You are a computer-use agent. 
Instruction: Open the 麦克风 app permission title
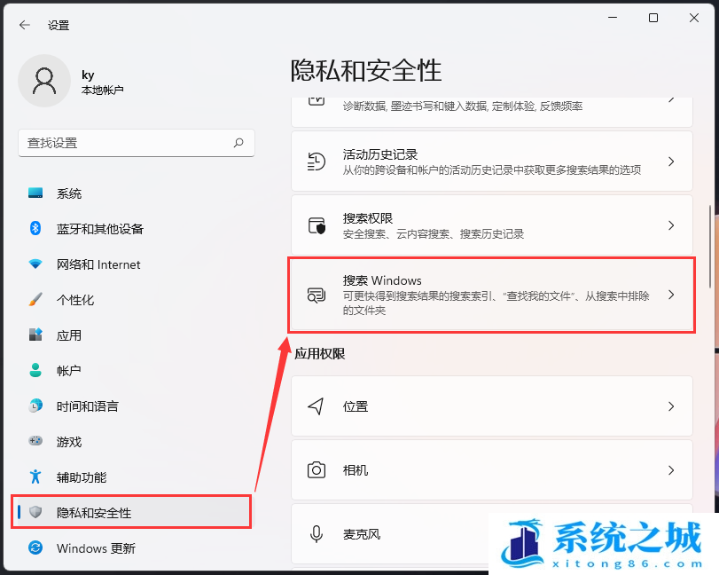pos(362,534)
